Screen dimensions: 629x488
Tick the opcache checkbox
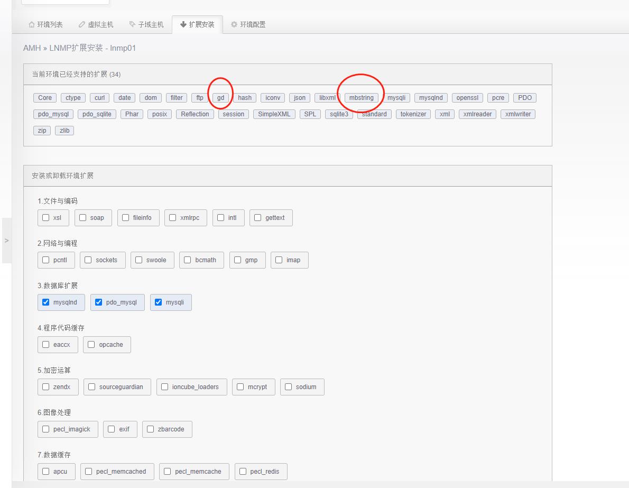click(91, 345)
